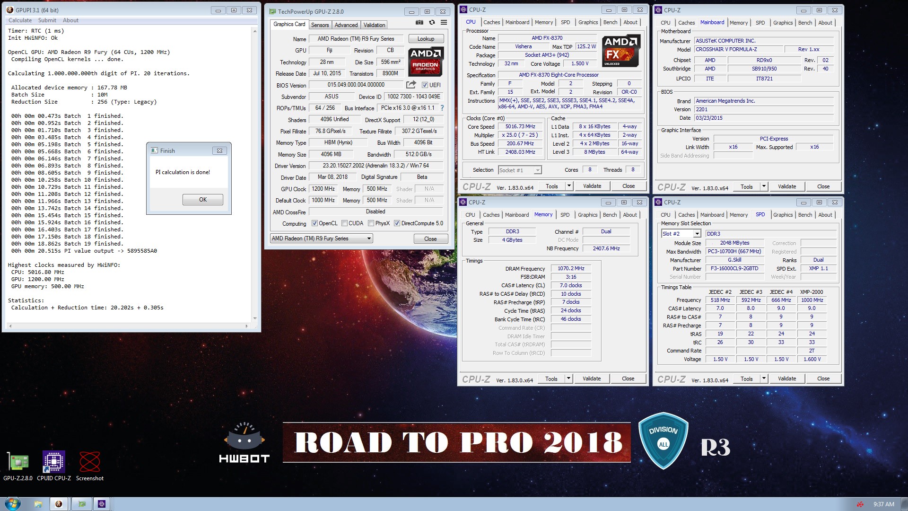Click the Driver Version field in GPU-Z
This screenshot has width=908, height=511.
(x=376, y=166)
